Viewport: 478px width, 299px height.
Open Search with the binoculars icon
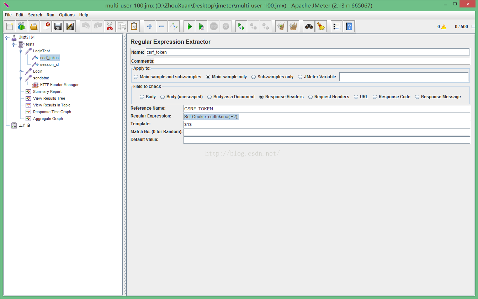tap(309, 26)
